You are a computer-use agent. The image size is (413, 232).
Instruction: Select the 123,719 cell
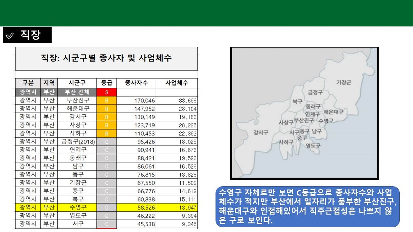(x=136, y=125)
